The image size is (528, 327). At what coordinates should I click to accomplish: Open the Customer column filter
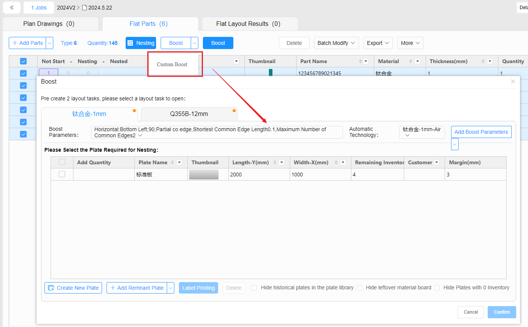437,162
